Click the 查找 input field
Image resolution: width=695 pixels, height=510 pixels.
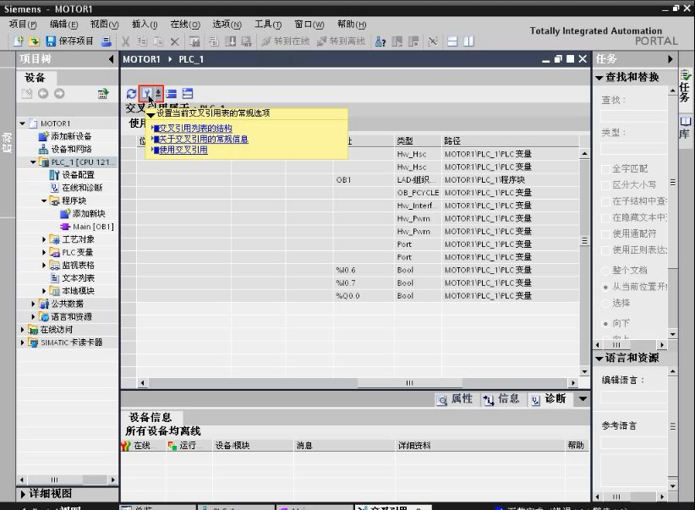(x=633, y=116)
